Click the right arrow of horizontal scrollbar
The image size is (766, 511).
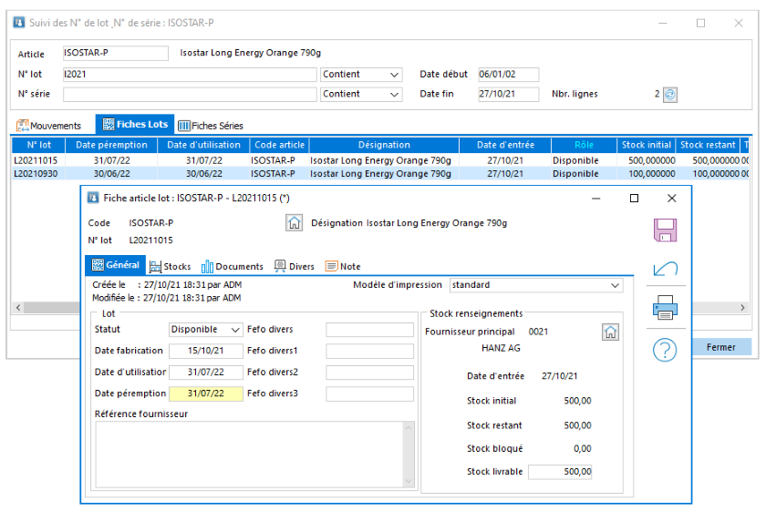(x=742, y=308)
